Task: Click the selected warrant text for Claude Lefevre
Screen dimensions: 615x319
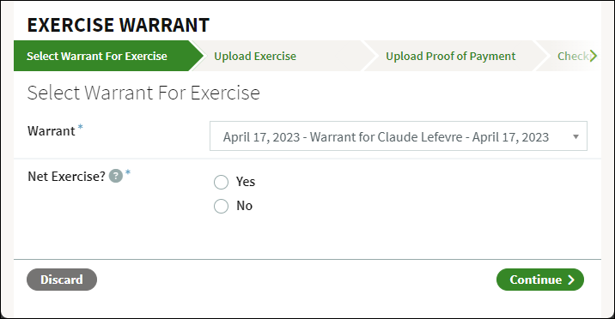Action: [386, 137]
